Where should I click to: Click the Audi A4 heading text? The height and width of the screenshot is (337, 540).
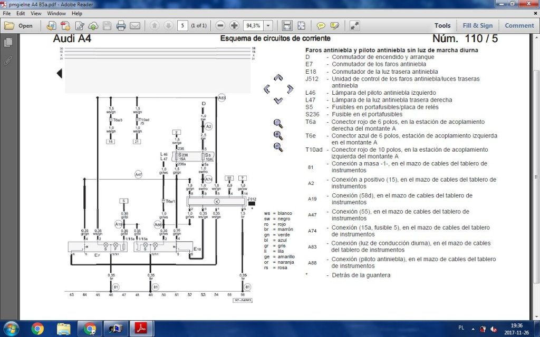[x=72, y=38]
